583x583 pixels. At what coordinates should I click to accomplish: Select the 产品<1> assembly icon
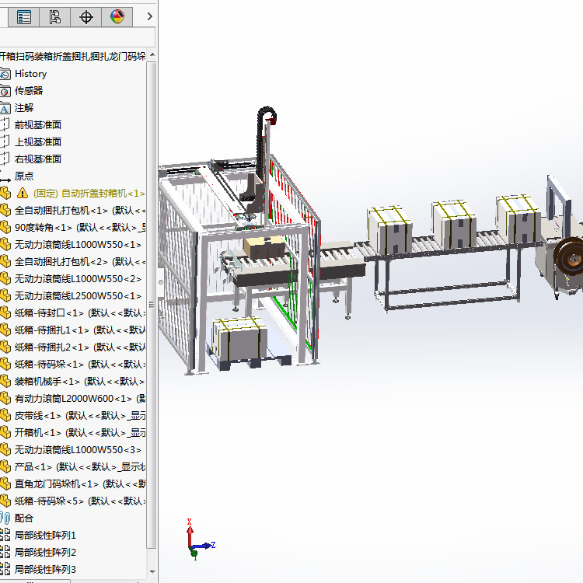5,467
